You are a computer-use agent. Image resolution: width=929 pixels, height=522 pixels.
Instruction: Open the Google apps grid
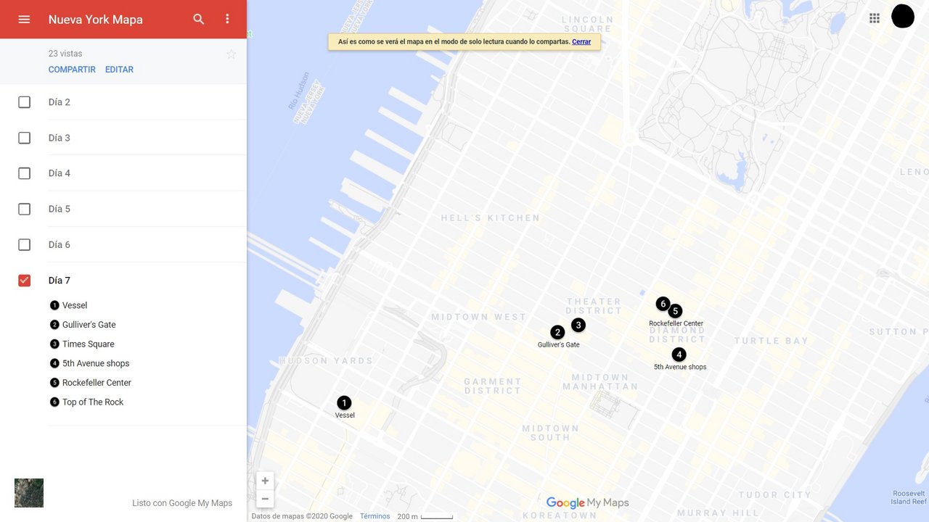[x=875, y=18]
